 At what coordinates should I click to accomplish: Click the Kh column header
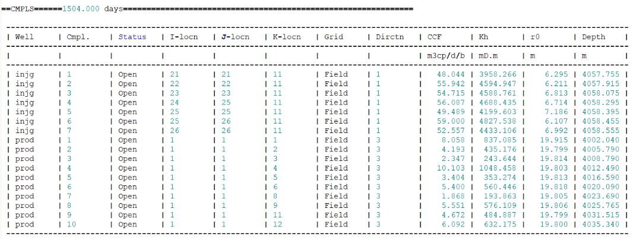[x=483, y=37]
